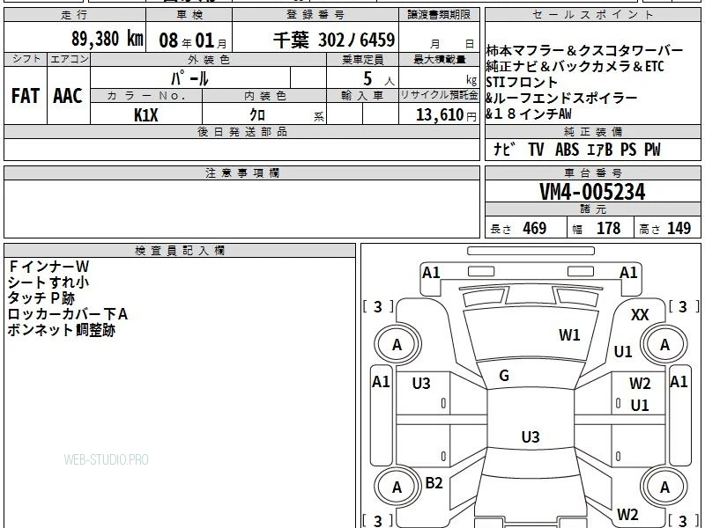
Task: Select the 注意事項欄 section header
Action: (x=241, y=172)
